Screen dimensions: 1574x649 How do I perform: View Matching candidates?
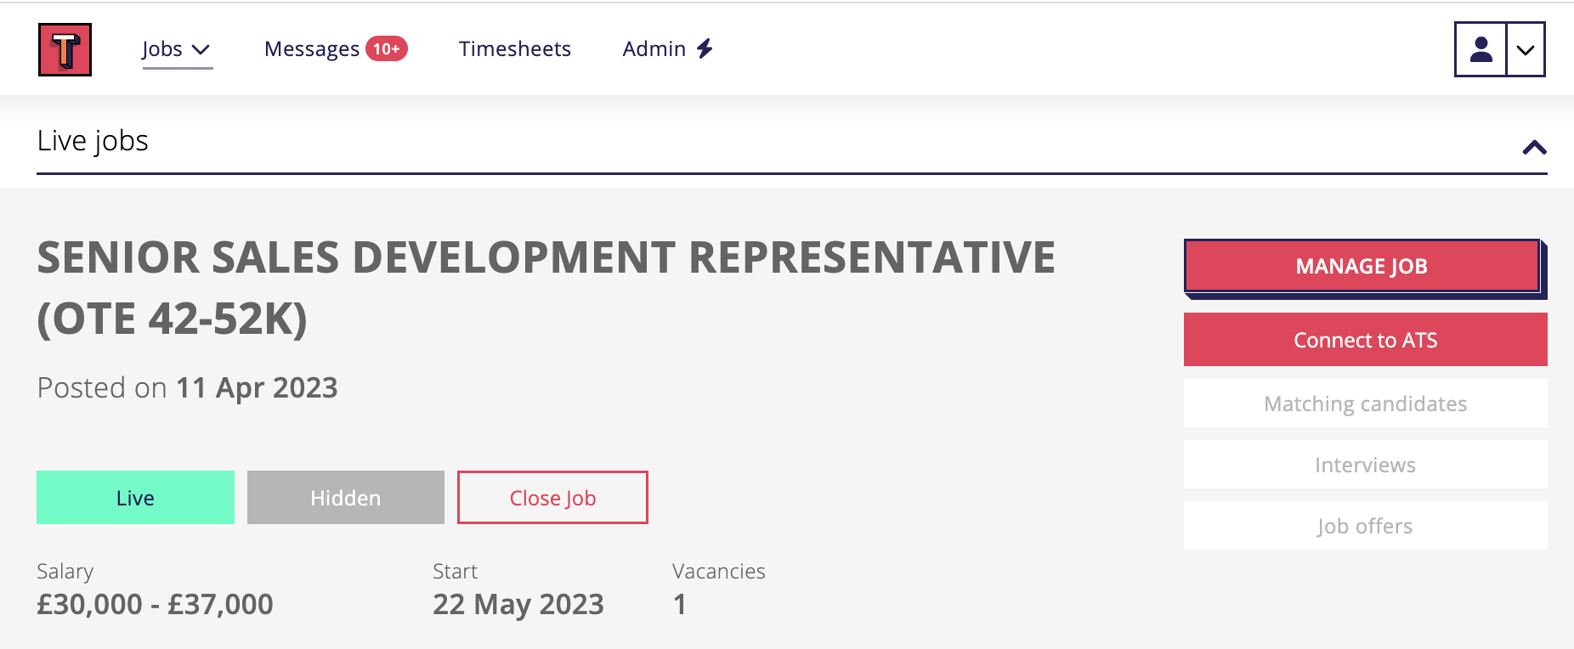(x=1365, y=404)
